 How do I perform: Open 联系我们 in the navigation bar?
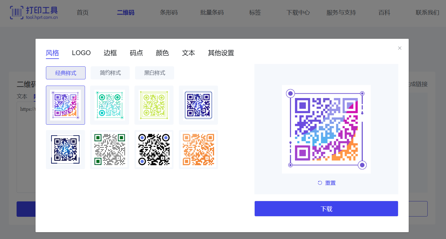[x=427, y=12]
